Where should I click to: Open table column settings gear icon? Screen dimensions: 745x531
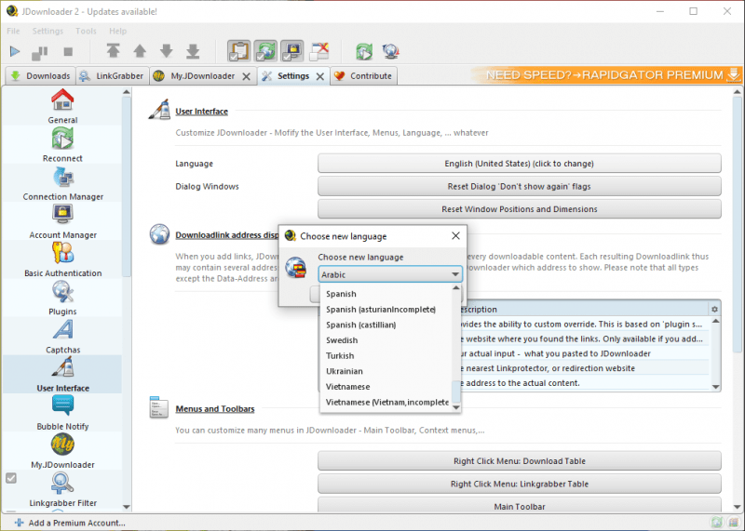pyautogui.click(x=714, y=310)
